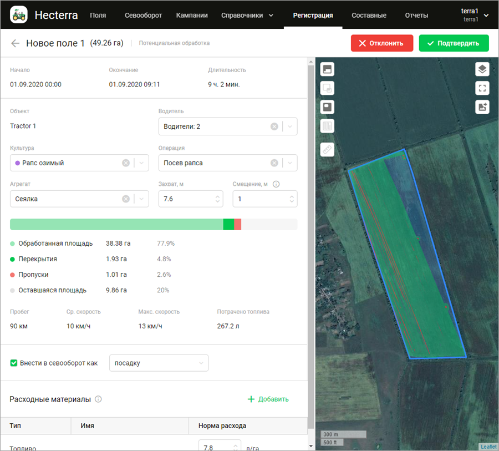Select the ruler measurement tool
Screen dimensions: 499x451
[x=327, y=149]
